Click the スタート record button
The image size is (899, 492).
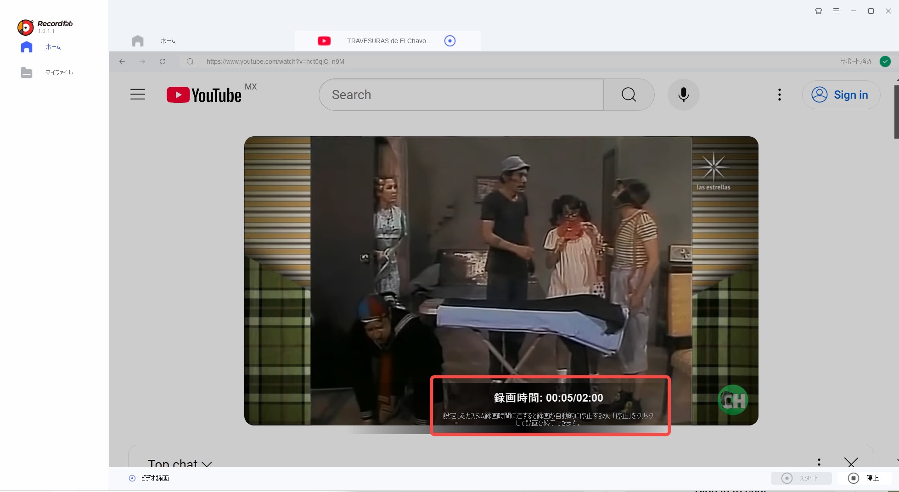click(x=801, y=478)
